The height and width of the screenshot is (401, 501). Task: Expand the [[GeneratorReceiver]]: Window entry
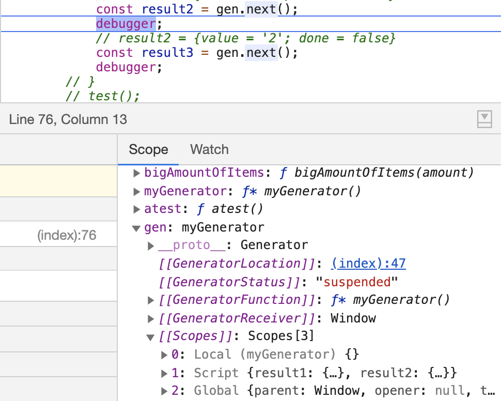coord(151,318)
